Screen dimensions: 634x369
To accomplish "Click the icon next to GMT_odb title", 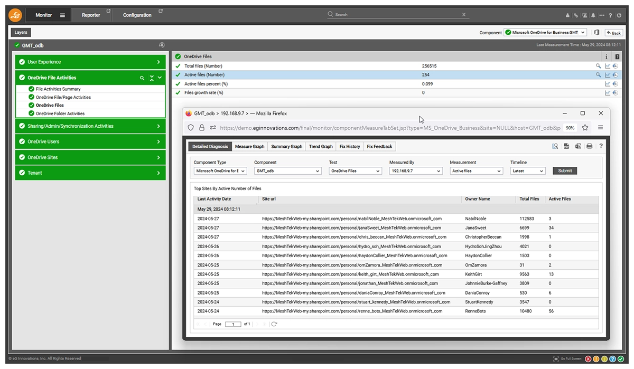I will coord(162,45).
